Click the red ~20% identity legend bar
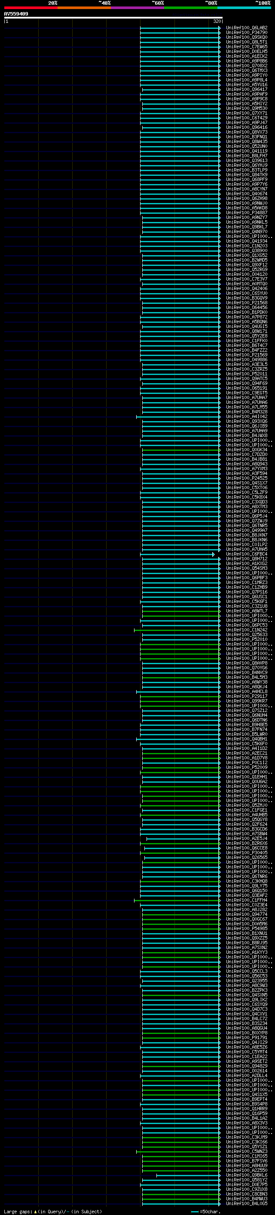The image size is (275, 1215). 31,8
